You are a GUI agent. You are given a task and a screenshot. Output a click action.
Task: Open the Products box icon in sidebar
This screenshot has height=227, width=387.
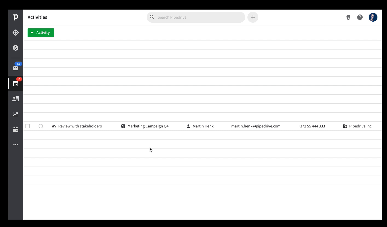(16, 129)
